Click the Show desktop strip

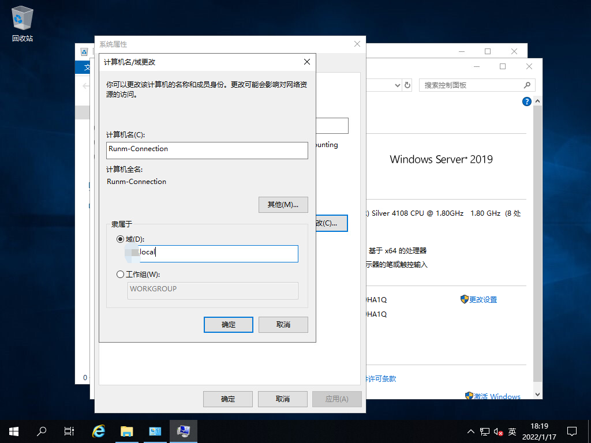click(x=589, y=431)
